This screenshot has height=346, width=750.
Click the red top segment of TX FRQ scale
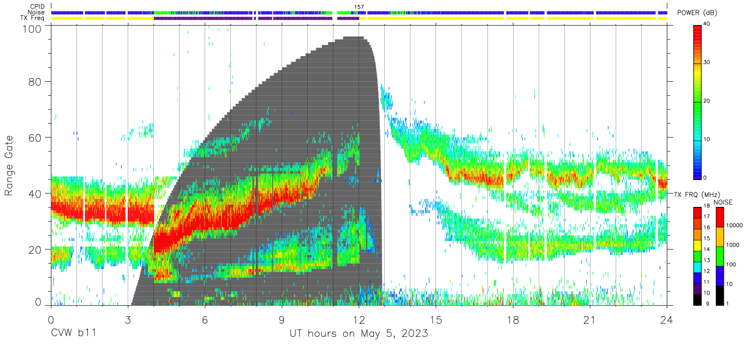pyautogui.click(x=697, y=211)
